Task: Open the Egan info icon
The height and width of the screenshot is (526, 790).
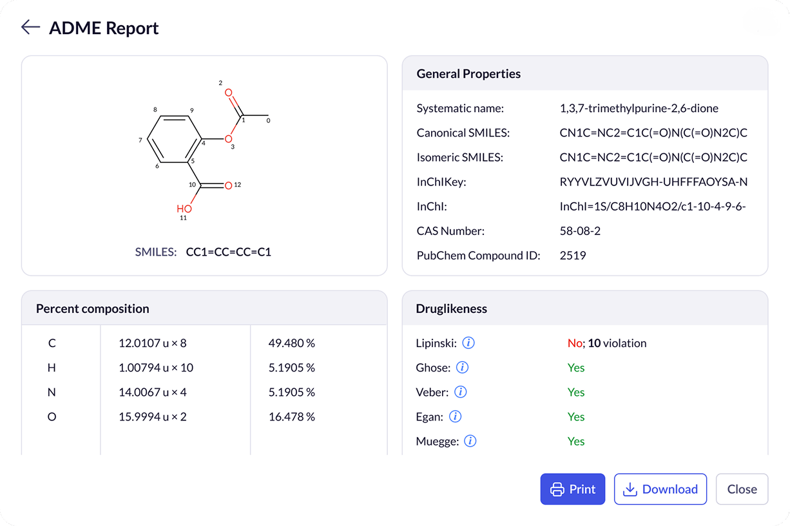Action: tap(455, 417)
